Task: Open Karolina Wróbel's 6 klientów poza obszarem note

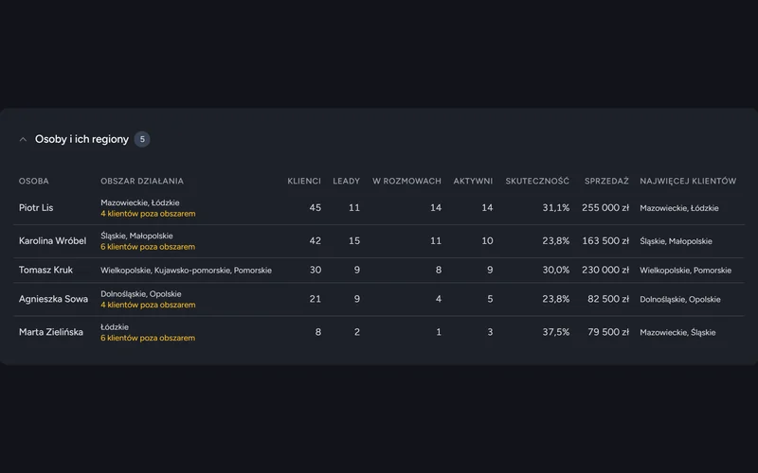Action: click(x=148, y=247)
